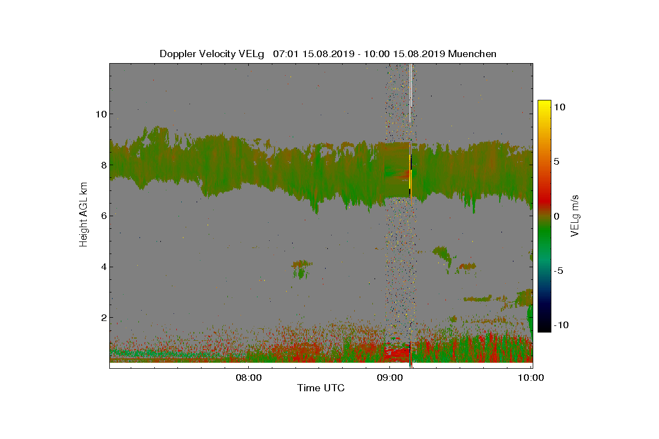Screen dimensions: 659x439
Task: Click the colorbar label '-5'
Action: click(557, 271)
